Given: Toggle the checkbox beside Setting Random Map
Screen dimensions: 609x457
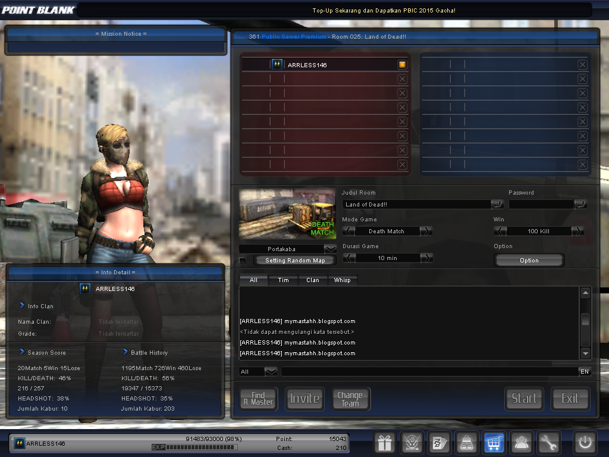Looking at the screenshot, I should (242, 260).
